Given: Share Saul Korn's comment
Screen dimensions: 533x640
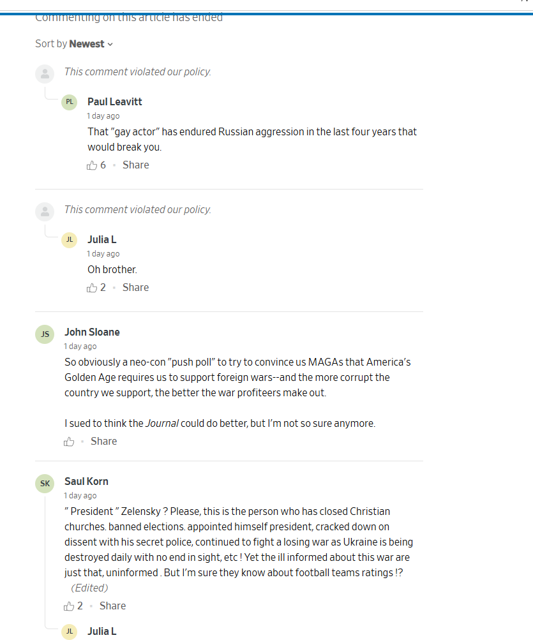Looking at the screenshot, I should point(112,606).
